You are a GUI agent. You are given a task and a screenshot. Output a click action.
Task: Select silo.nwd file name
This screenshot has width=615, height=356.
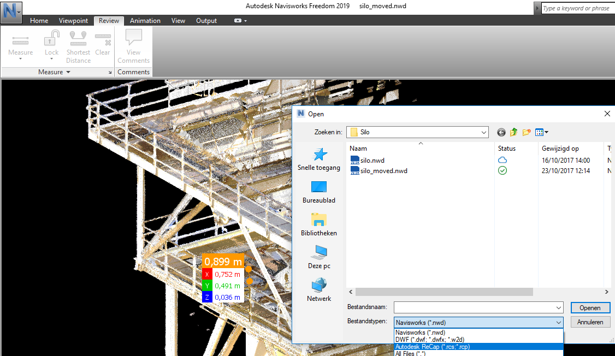tap(372, 161)
